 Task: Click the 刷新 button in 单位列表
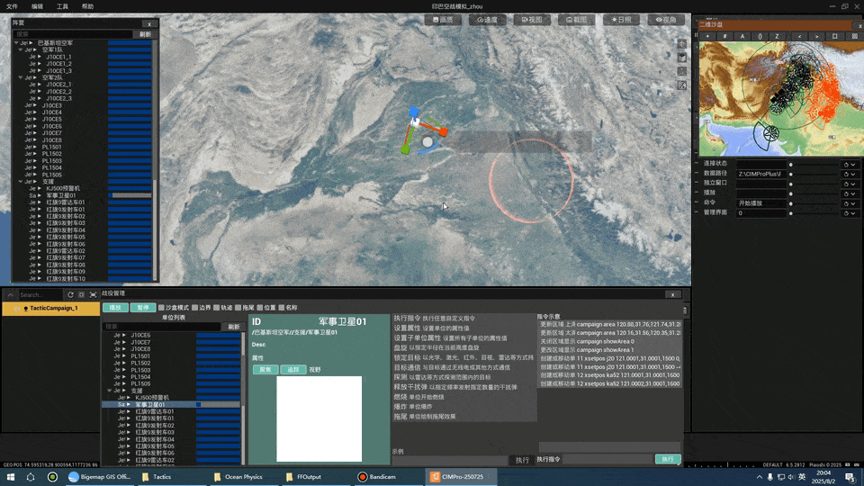point(234,327)
